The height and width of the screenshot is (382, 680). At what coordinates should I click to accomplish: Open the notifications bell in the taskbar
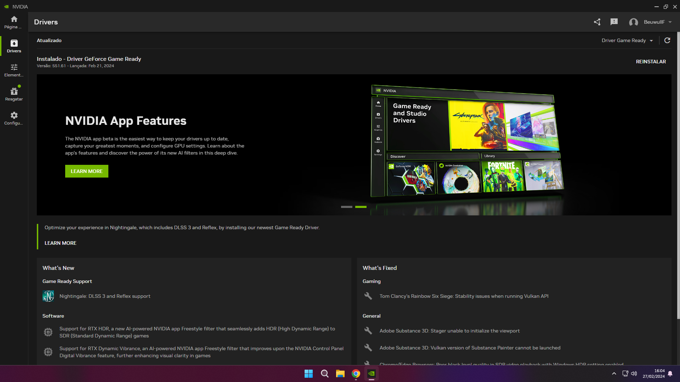[670, 374]
